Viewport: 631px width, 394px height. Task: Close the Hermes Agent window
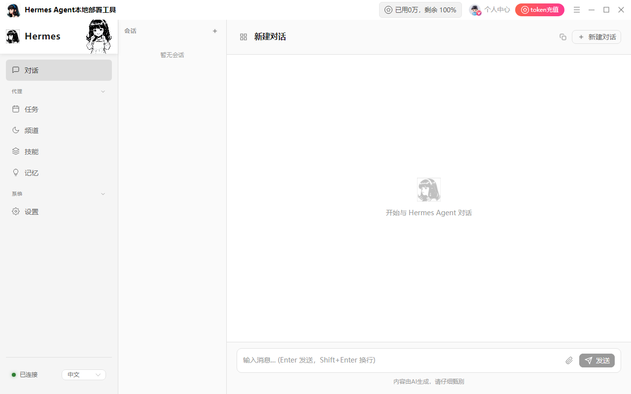[x=621, y=10]
